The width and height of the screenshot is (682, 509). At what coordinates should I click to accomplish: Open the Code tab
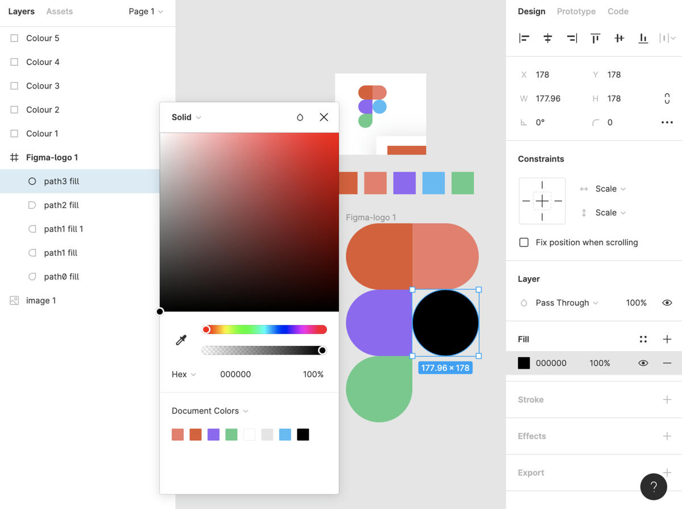(x=618, y=11)
